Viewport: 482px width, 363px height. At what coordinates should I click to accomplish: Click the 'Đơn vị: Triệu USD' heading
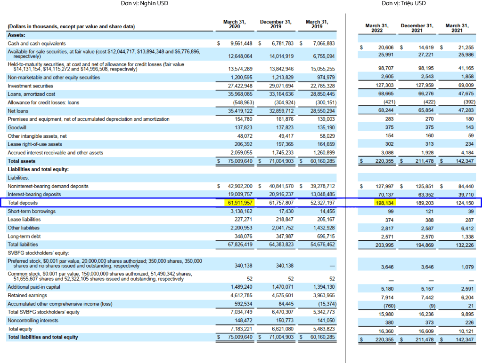click(x=403, y=4)
